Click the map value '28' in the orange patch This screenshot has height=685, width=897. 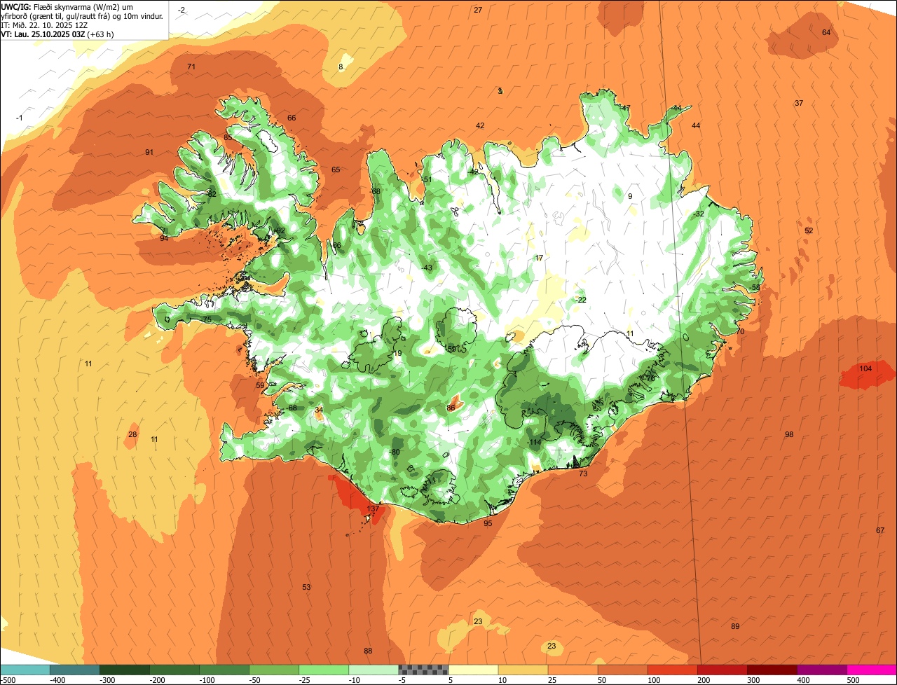pos(132,434)
